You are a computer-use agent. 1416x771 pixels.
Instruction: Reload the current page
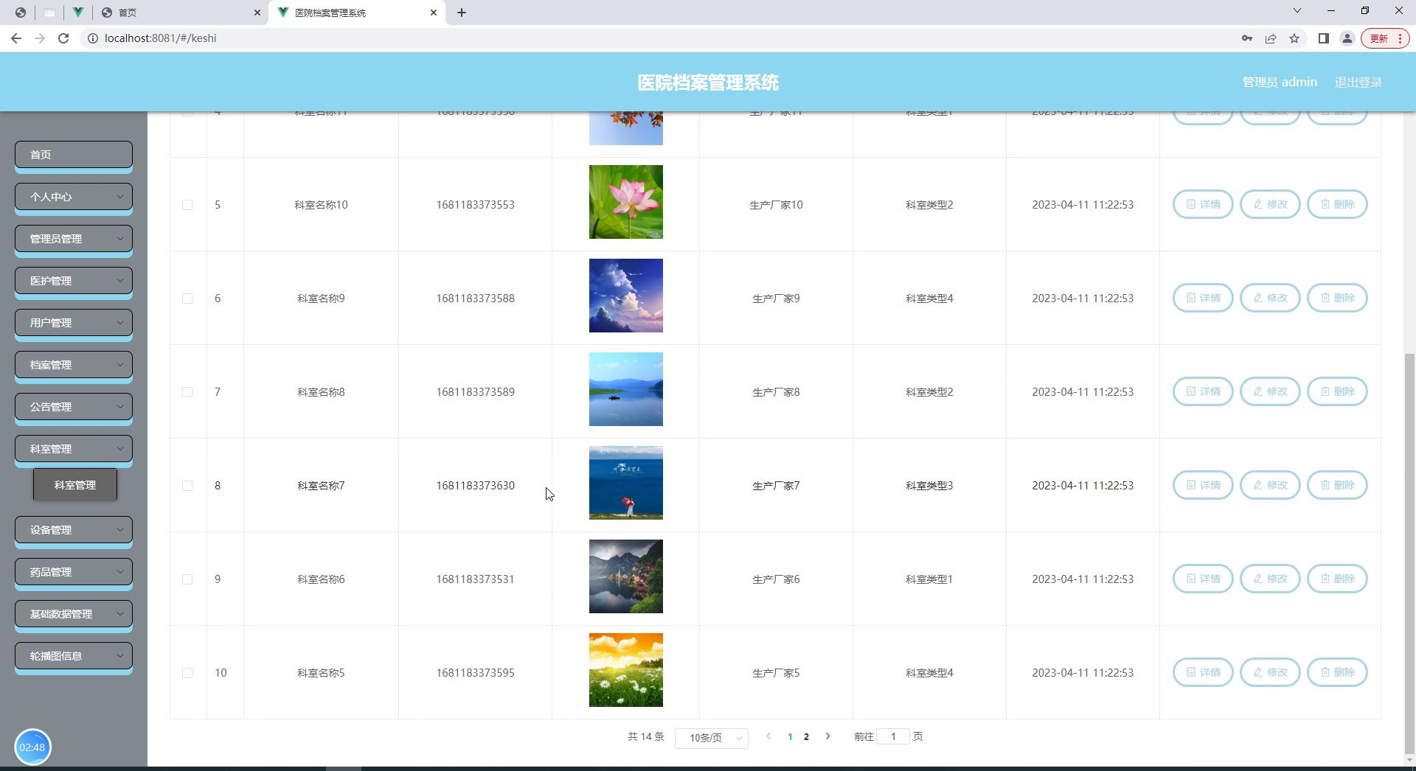(63, 38)
